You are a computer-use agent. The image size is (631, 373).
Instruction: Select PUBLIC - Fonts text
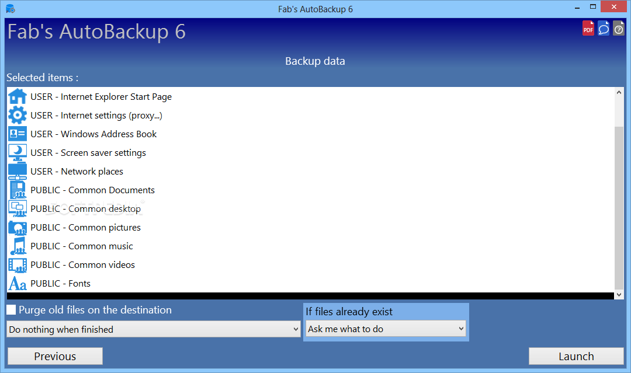(60, 283)
